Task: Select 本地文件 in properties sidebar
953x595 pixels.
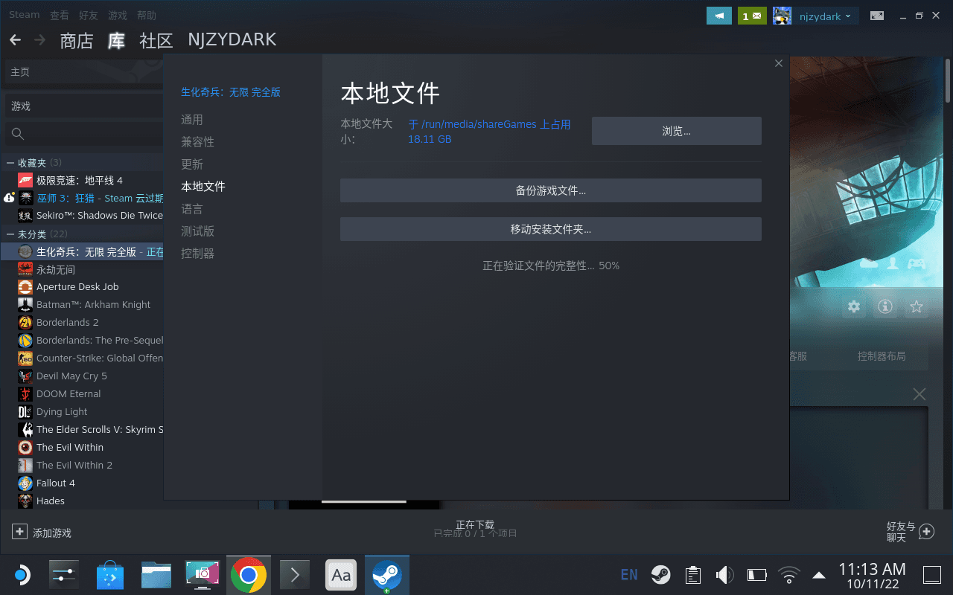Action: [x=203, y=187]
